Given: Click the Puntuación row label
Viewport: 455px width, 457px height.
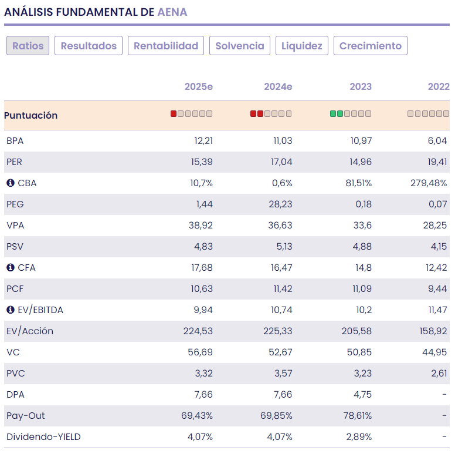Looking at the screenshot, I should [x=30, y=115].
